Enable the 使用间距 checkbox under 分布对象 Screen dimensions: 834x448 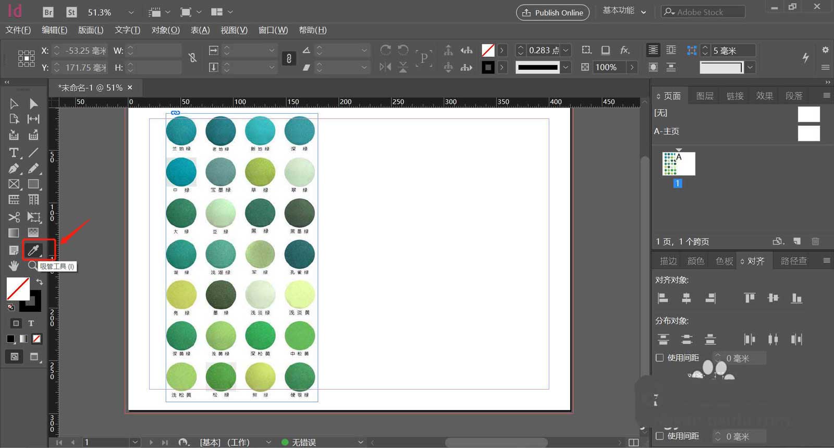tap(660, 358)
